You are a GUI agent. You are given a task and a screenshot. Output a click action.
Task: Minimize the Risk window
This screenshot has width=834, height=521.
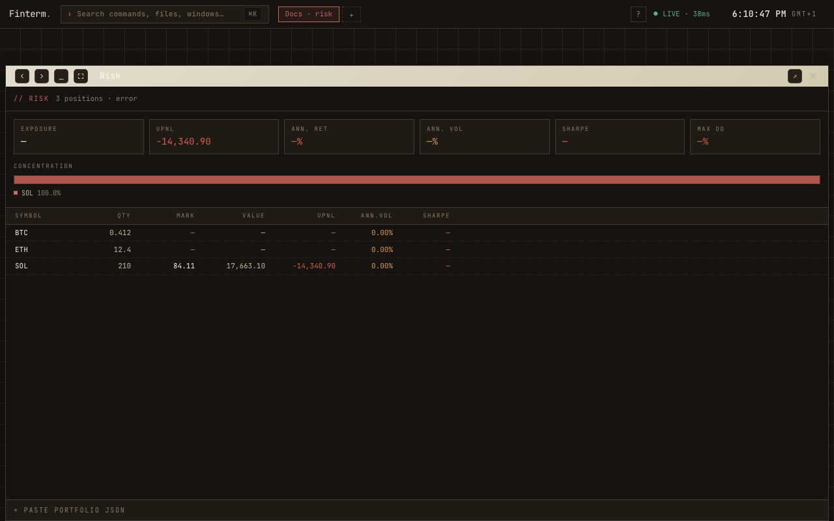(x=61, y=76)
